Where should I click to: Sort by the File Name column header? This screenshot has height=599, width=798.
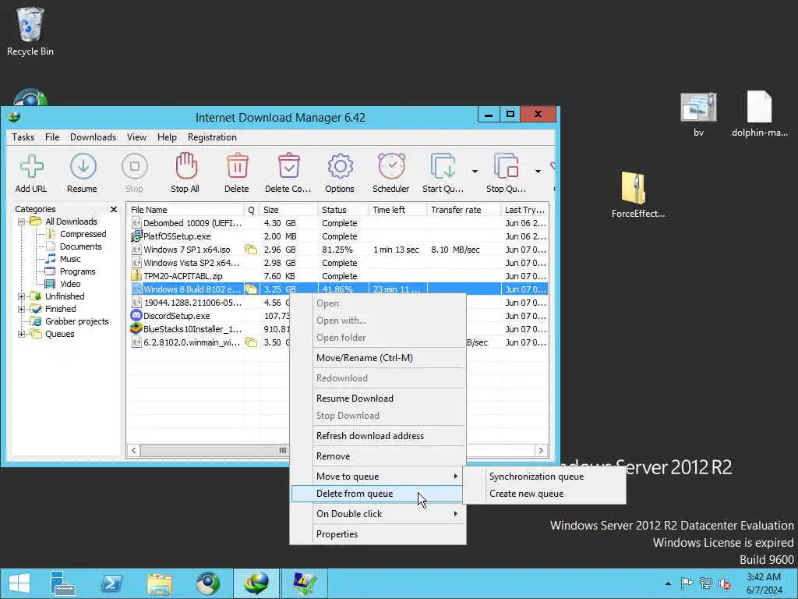click(x=185, y=210)
